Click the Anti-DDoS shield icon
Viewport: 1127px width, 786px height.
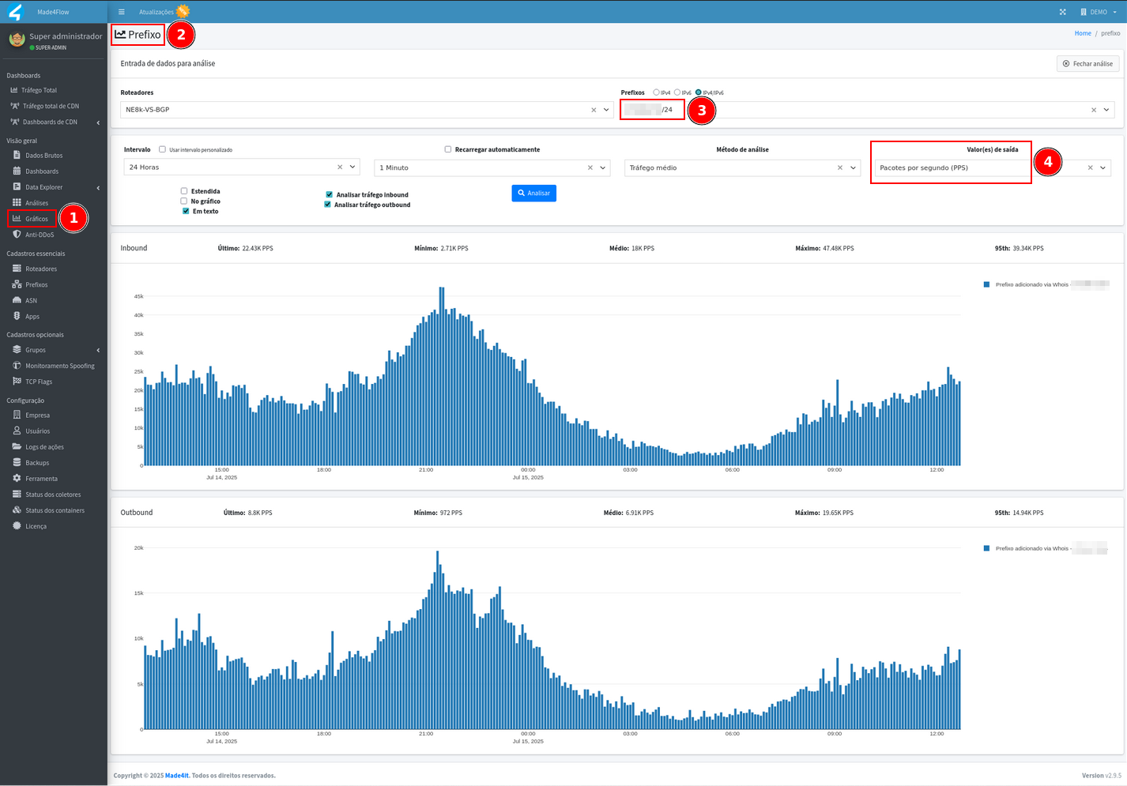[17, 235]
